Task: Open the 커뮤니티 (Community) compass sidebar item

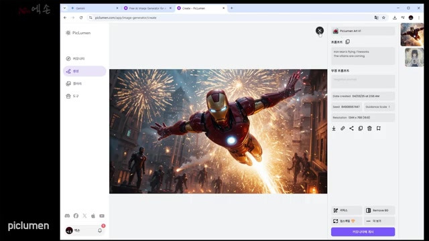Action: 84,58
